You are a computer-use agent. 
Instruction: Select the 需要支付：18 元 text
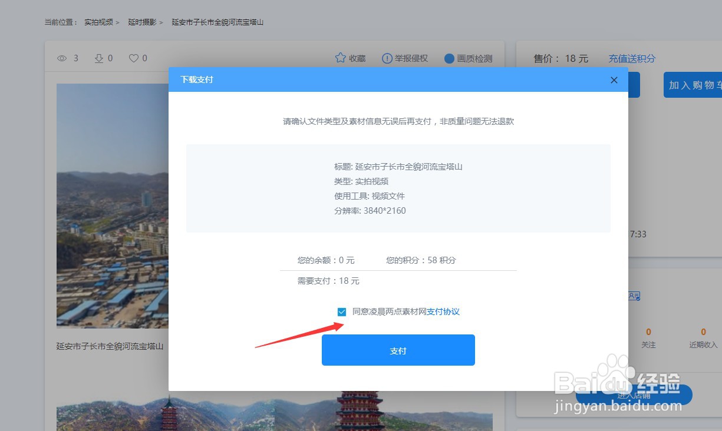coord(328,281)
